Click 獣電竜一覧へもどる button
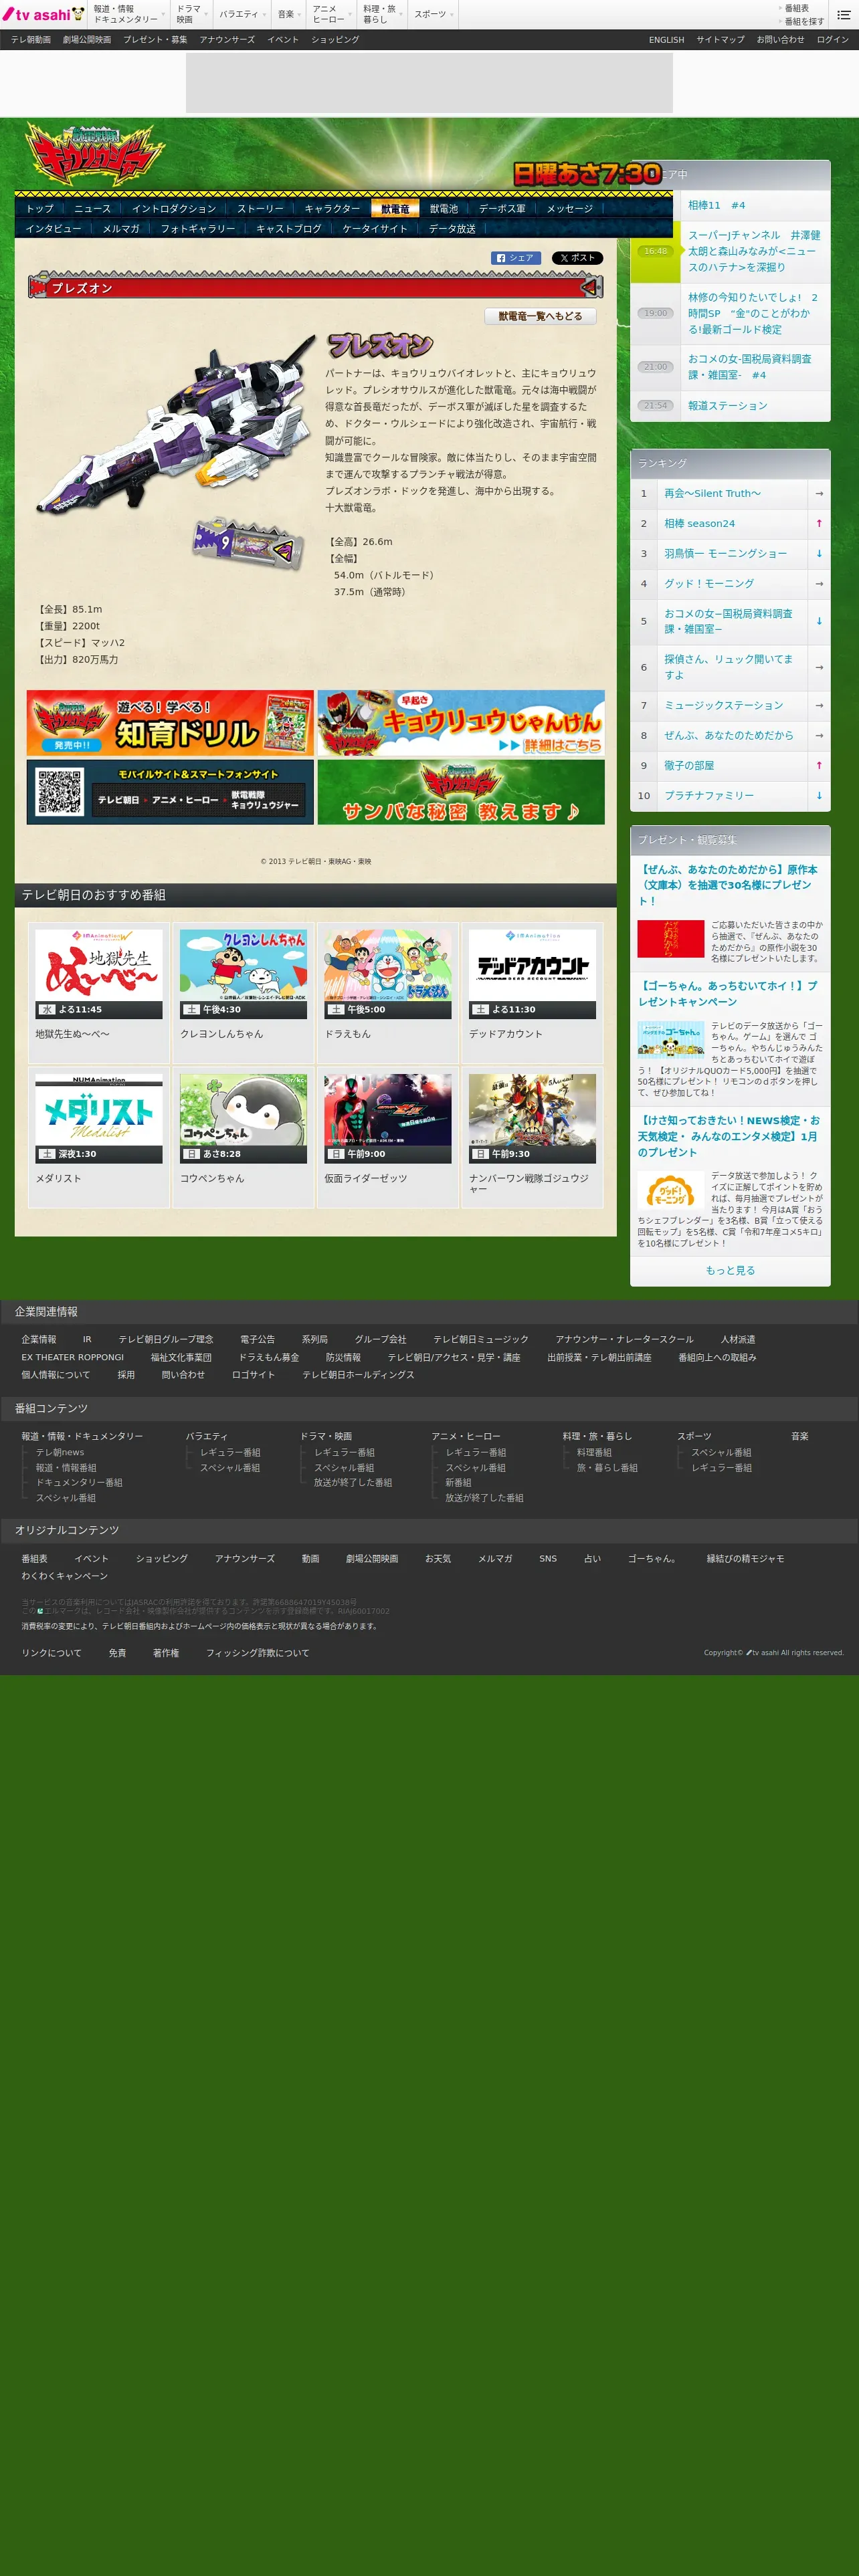 pos(540,316)
